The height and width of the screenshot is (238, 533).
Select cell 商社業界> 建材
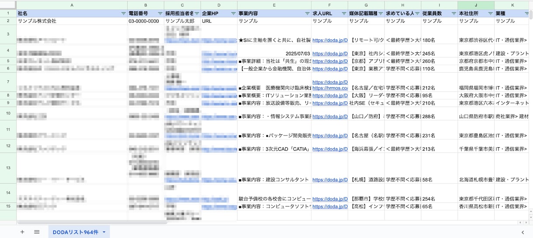point(512,114)
